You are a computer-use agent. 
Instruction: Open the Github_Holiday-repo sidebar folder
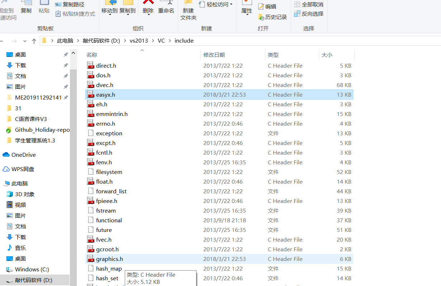(x=38, y=130)
